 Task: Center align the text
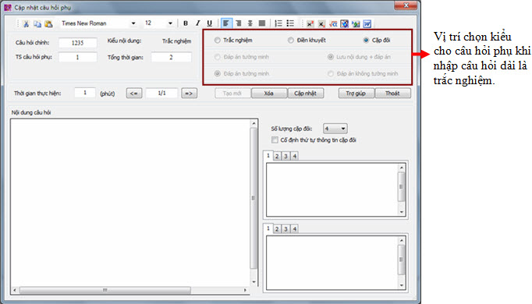pos(250,23)
